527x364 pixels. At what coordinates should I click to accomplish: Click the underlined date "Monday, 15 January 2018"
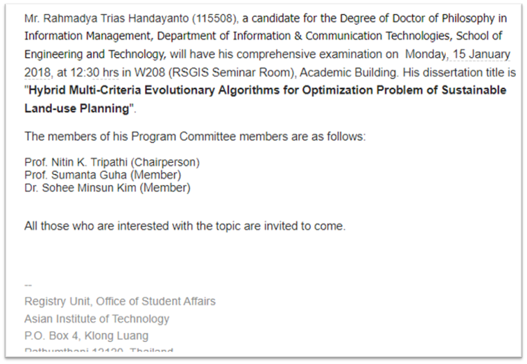pos(457,55)
